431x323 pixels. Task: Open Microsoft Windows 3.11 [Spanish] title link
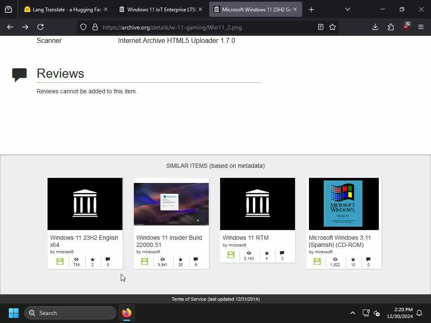tap(340, 241)
